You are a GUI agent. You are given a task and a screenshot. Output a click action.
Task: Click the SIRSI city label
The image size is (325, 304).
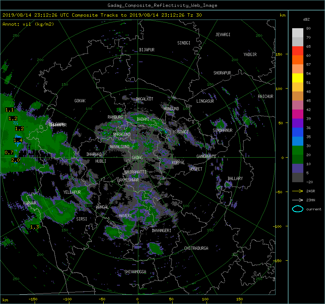click(82, 219)
